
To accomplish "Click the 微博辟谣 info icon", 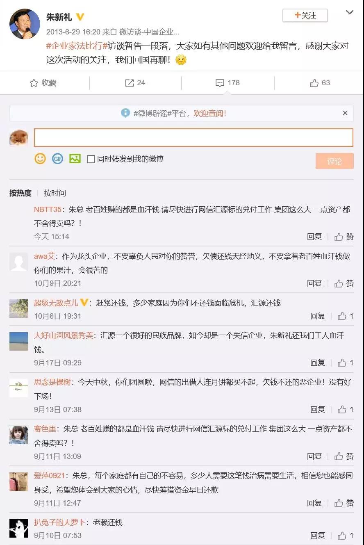I will click(125, 113).
